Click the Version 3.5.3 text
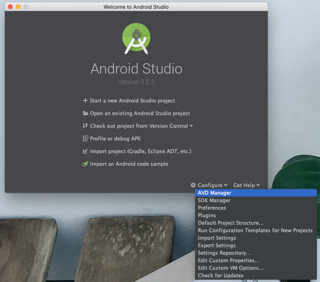The image size is (320, 282). click(136, 82)
